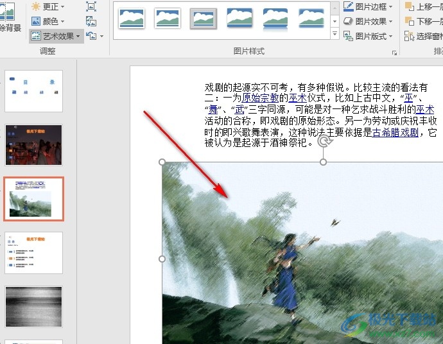Click the compress pictures icon
443x344 pixels.
coord(91,6)
